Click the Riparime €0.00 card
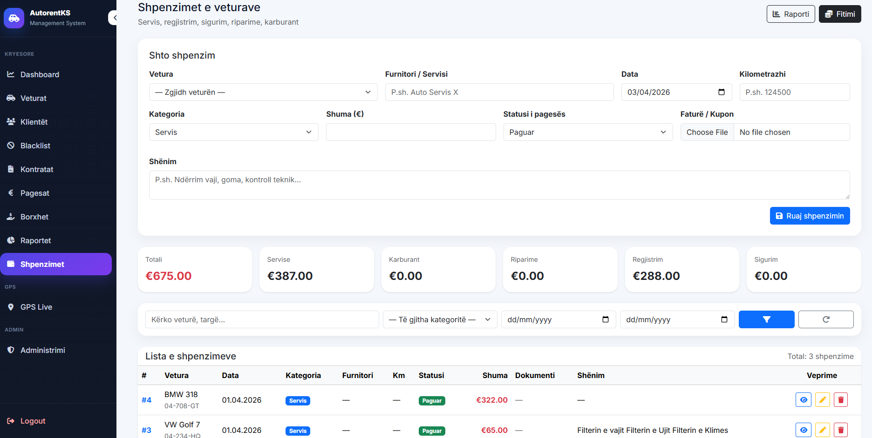 coord(560,270)
